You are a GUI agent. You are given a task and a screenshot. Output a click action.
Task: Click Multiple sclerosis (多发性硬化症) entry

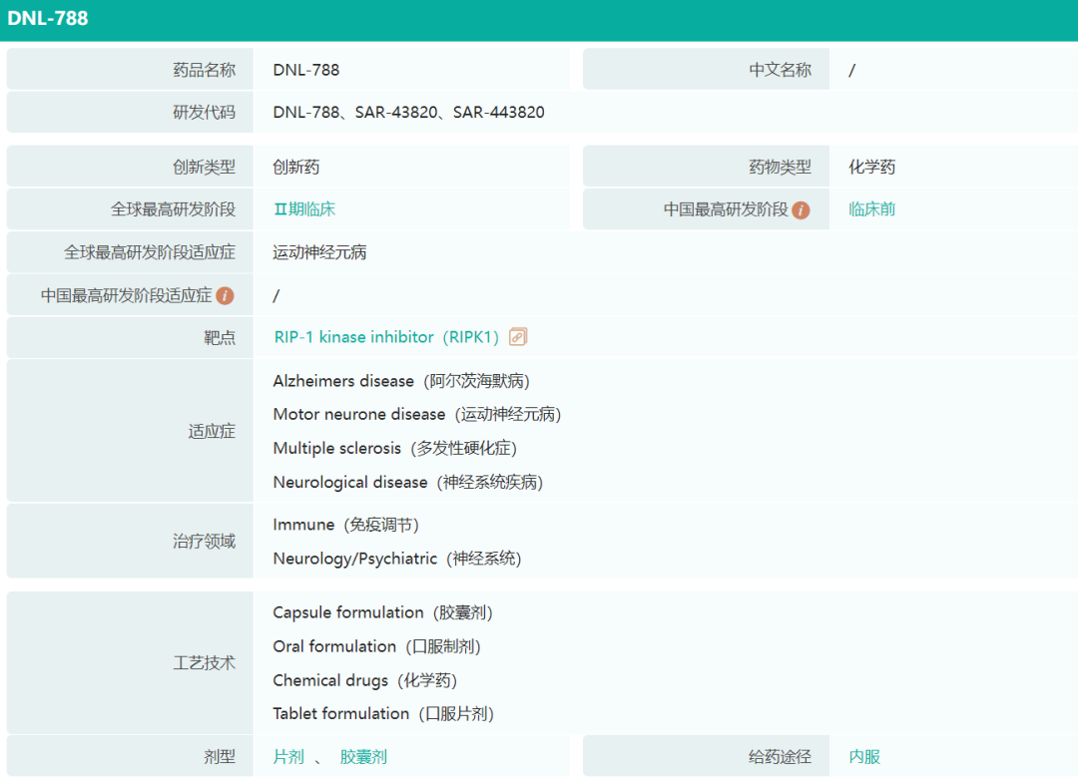click(394, 448)
